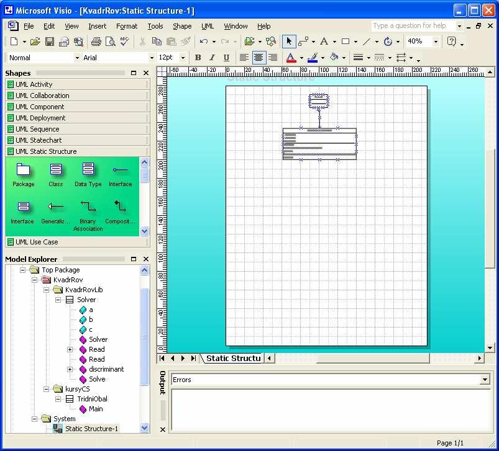The height and width of the screenshot is (451, 499).
Task: Pick the Class shape in stencil
Action: [56, 175]
